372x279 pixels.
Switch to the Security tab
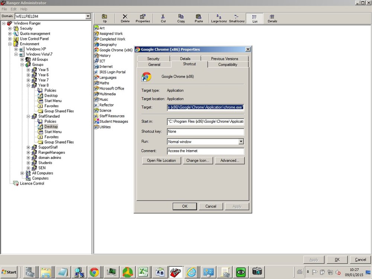point(153,59)
